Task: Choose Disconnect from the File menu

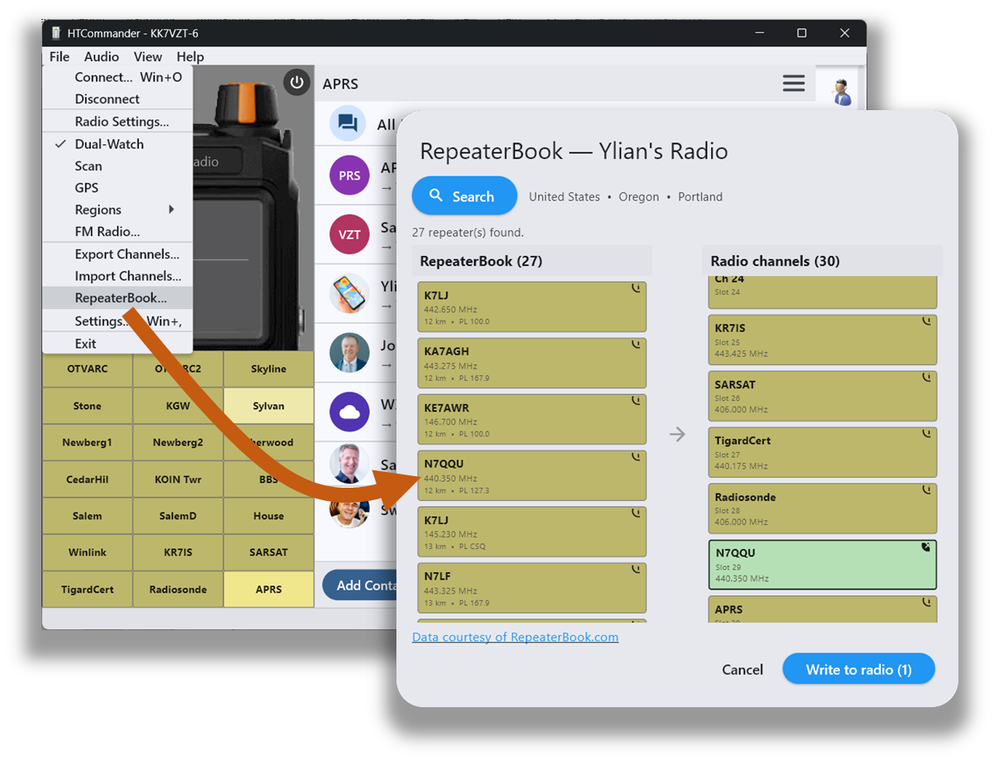Action: click(x=118, y=99)
